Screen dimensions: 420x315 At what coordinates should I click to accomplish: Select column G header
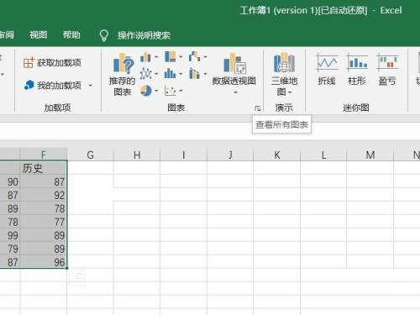[90, 155]
